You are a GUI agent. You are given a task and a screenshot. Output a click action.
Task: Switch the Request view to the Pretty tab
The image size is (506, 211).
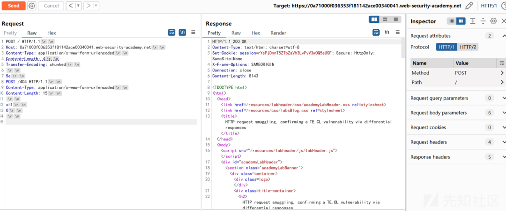(10, 33)
